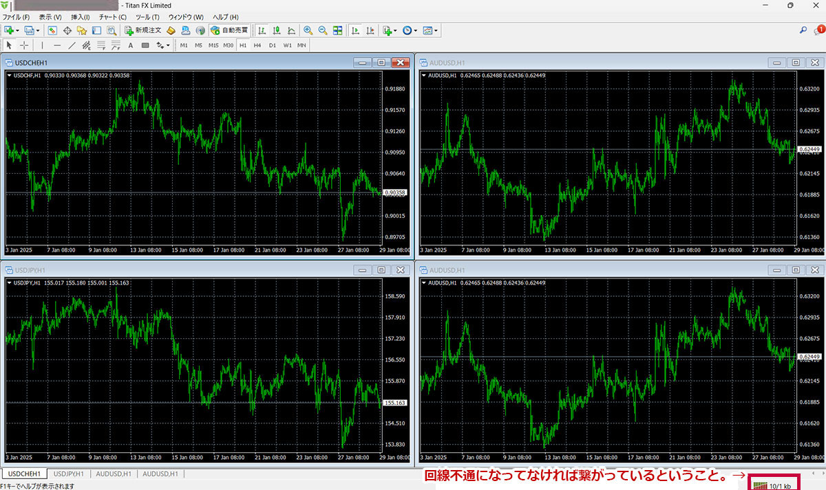Switch to the USDJPY,H1 bottom tab

69,474
